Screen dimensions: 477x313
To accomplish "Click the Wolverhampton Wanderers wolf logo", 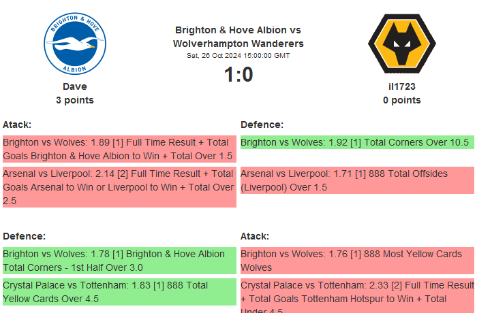I will pos(401,44).
